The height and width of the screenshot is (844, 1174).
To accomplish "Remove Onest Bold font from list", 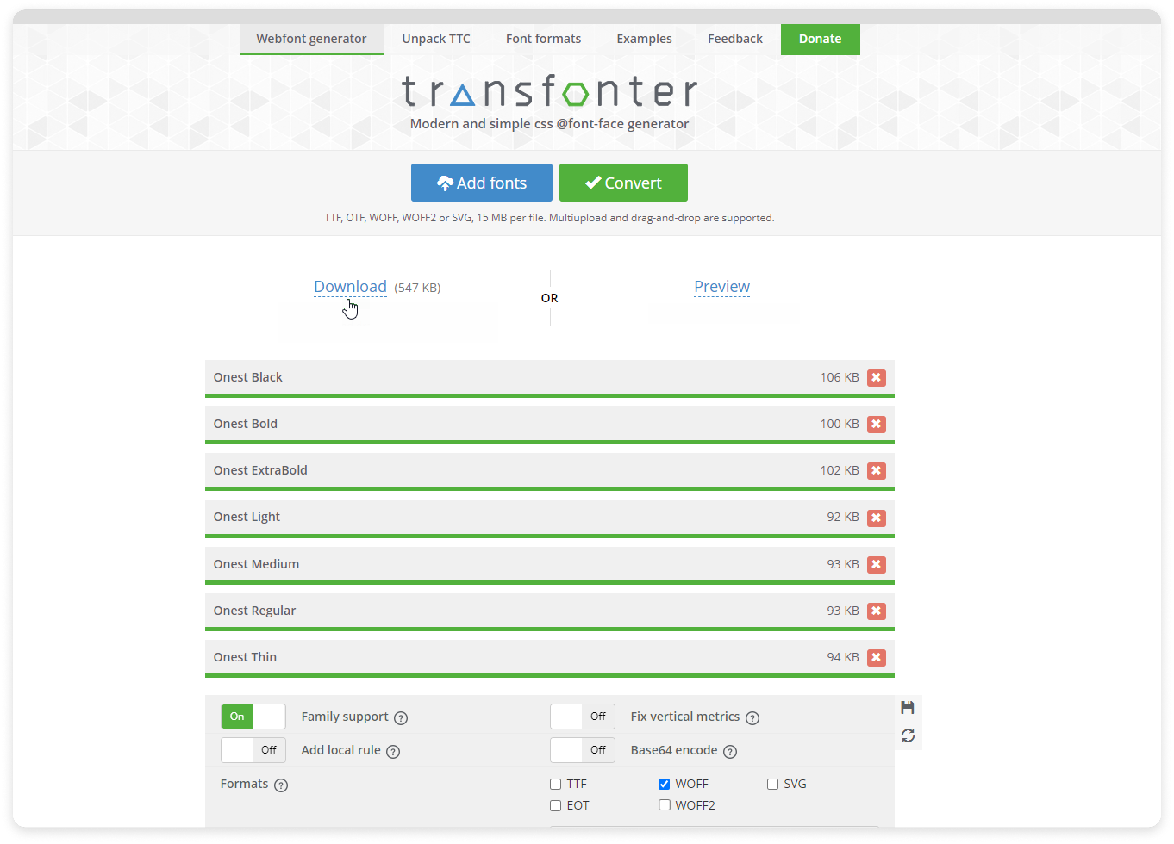I will (x=876, y=423).
